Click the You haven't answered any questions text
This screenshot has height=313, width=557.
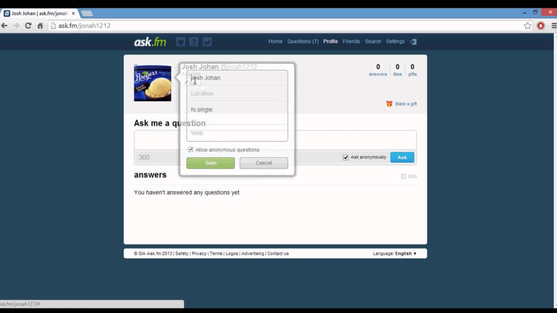click(187, 192)
